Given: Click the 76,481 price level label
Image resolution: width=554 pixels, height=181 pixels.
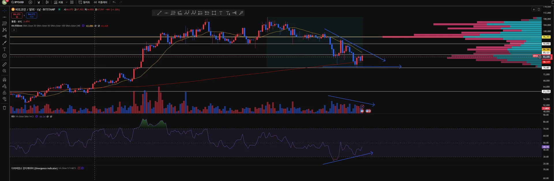Looking at the screenshot, I should point(546,68).
